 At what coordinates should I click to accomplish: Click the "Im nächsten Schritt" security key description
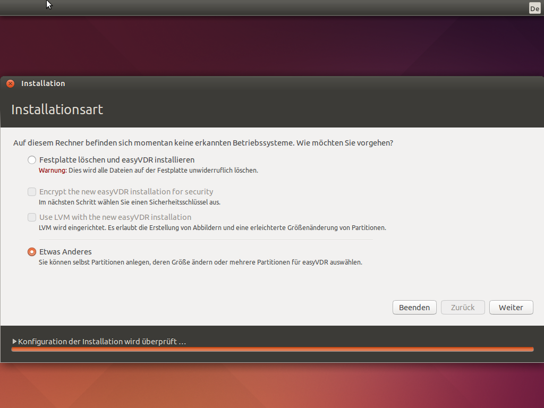129,202
